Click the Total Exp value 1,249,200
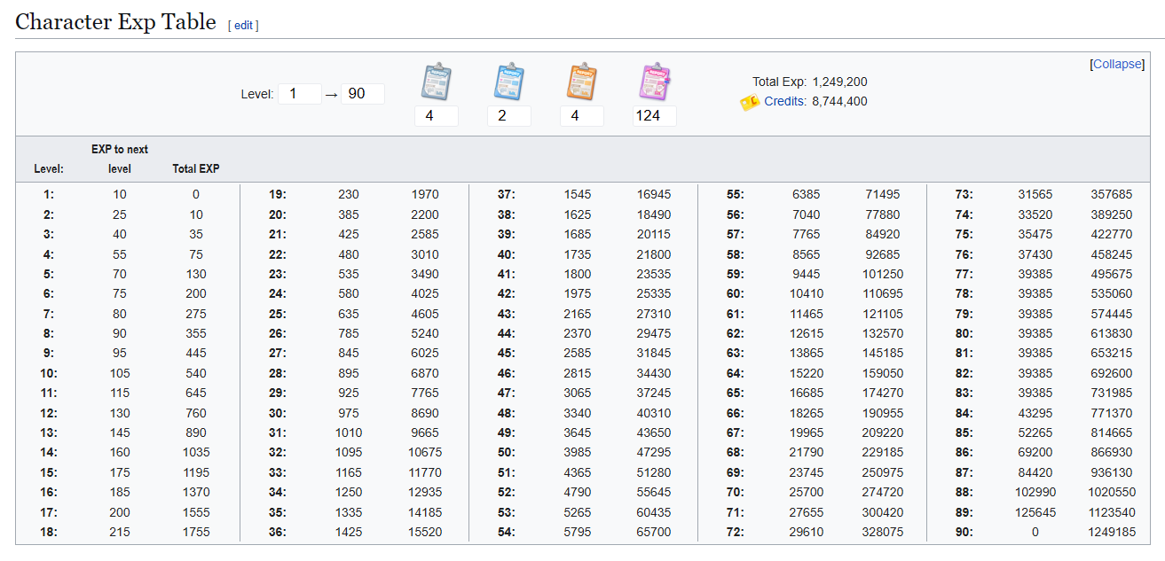The height and width of the screenshot is (561, 1165). click(839, 82)
